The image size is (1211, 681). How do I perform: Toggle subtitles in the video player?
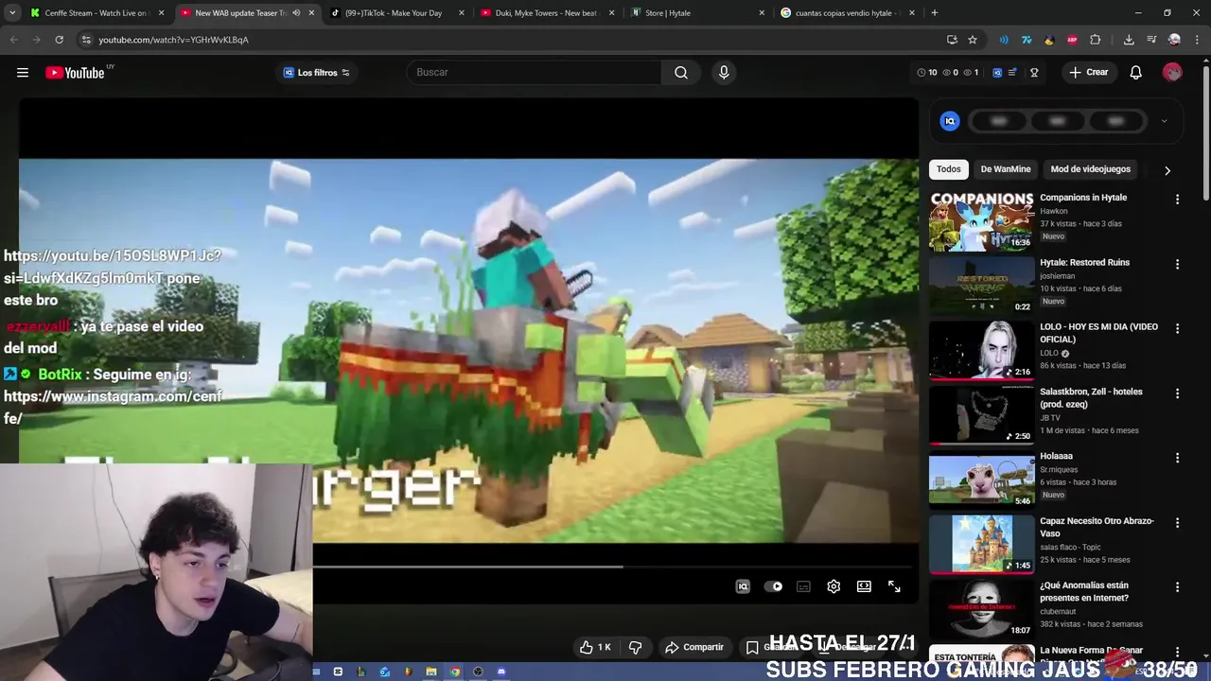click(x=803, y=586)
